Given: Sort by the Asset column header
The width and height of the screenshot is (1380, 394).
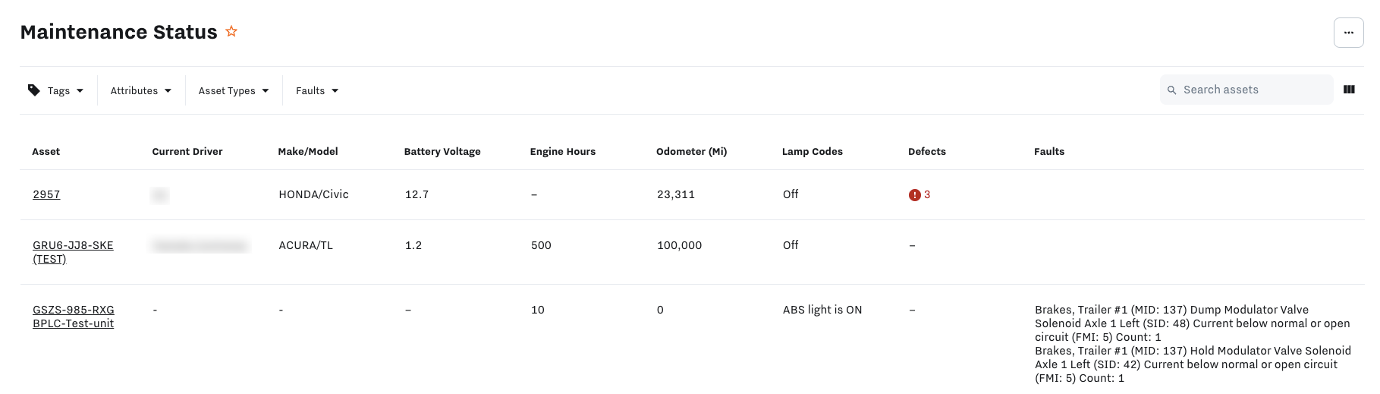Looking at the screenshot, I should pos(46,151).
